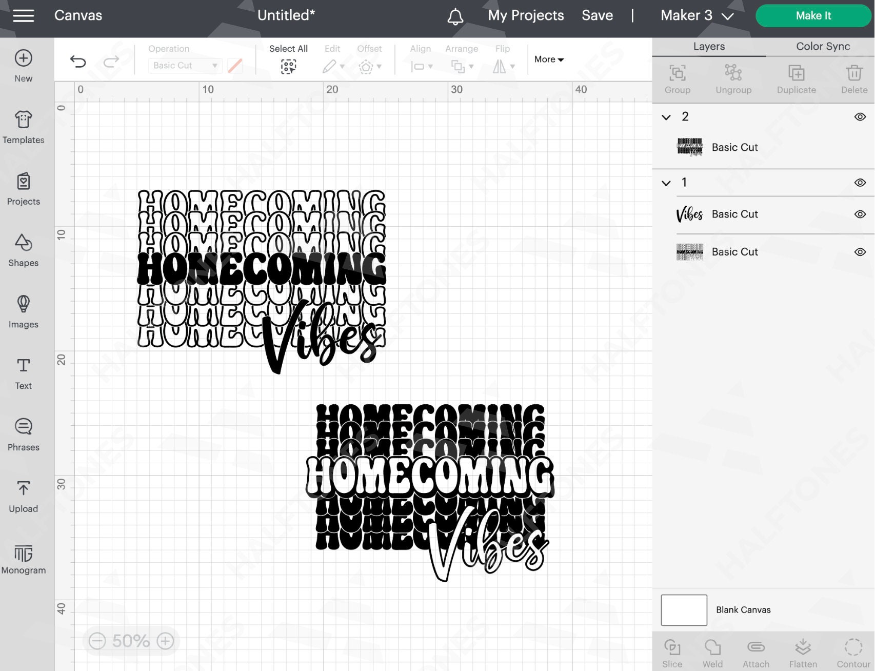The width and height of the screenshot is (875, 671).
Task: Open My Projects
Action: coord(525,15)
